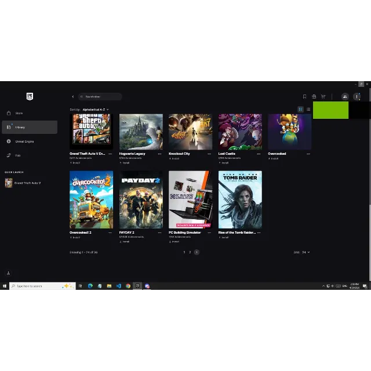Open the Windows notification center
The width and height of the screenshot is (371, 371).
click(365, 286)
